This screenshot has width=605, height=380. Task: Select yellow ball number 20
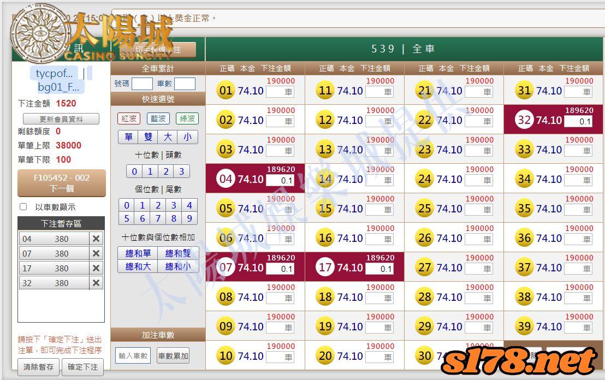(x=325, y=355)
